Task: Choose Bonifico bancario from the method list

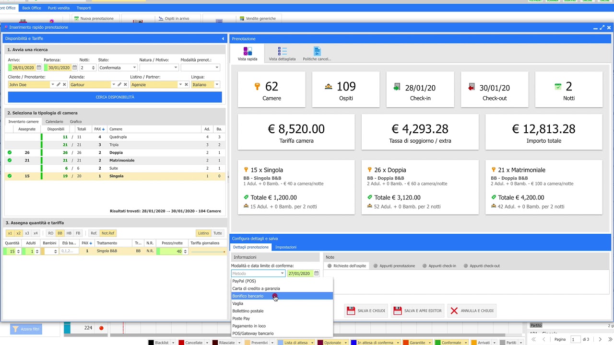Action: (282, 296)
